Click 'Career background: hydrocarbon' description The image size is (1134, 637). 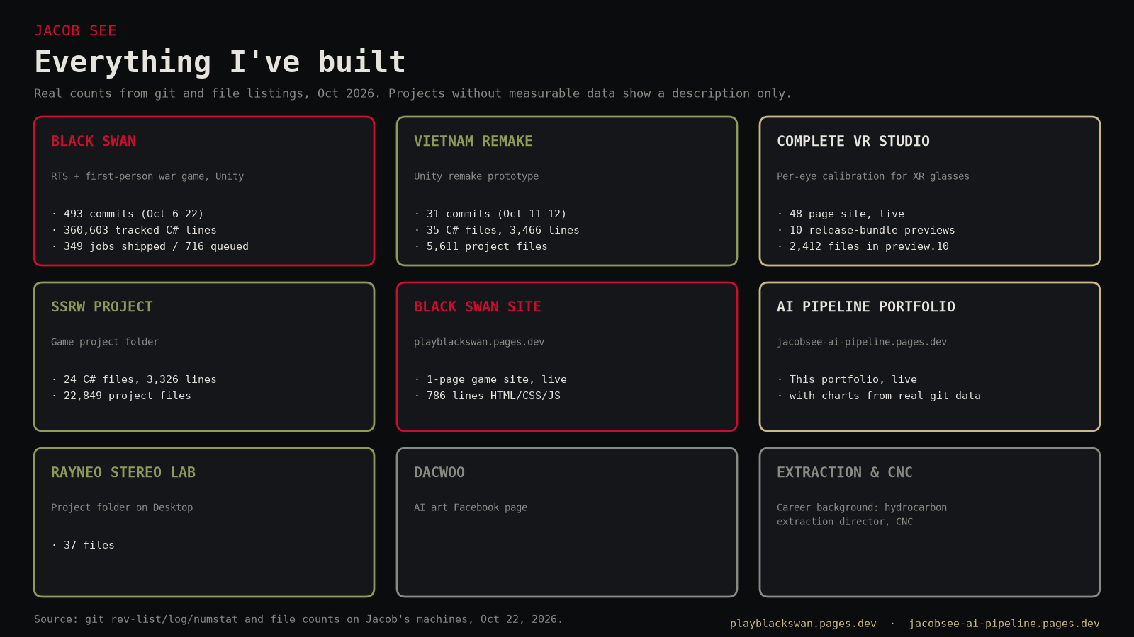pyautogui.click(x=862, y=507)
